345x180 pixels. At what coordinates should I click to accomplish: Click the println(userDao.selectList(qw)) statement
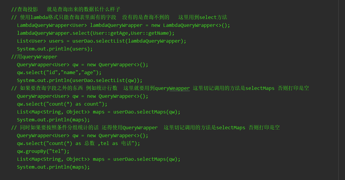pos(79,80)
